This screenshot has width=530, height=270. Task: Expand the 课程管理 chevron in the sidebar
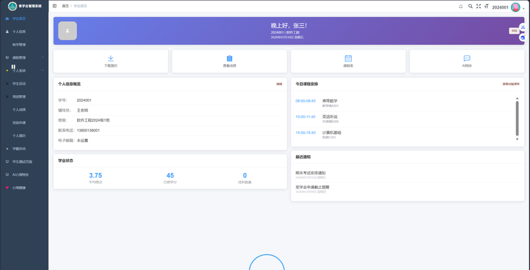(x=42, y=57)
